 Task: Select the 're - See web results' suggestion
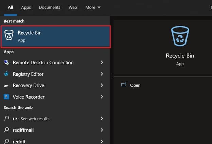tap(55, 119)
